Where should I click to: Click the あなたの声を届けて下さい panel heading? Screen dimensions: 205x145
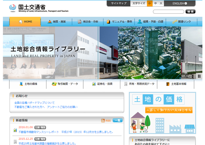coord(152,142)
